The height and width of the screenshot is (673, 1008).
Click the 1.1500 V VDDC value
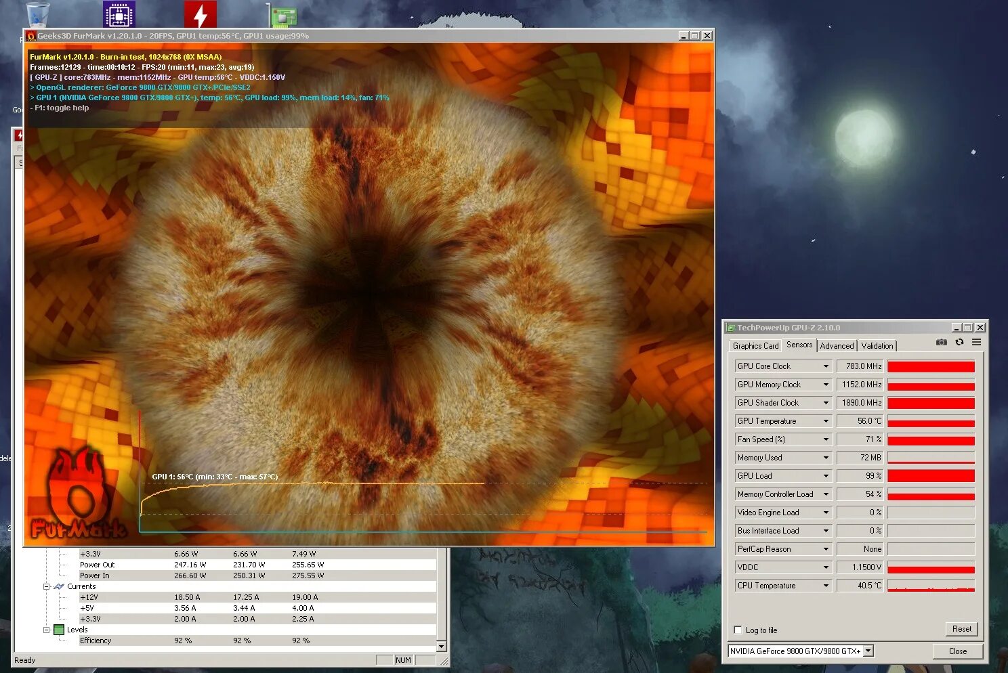(860, 567)
